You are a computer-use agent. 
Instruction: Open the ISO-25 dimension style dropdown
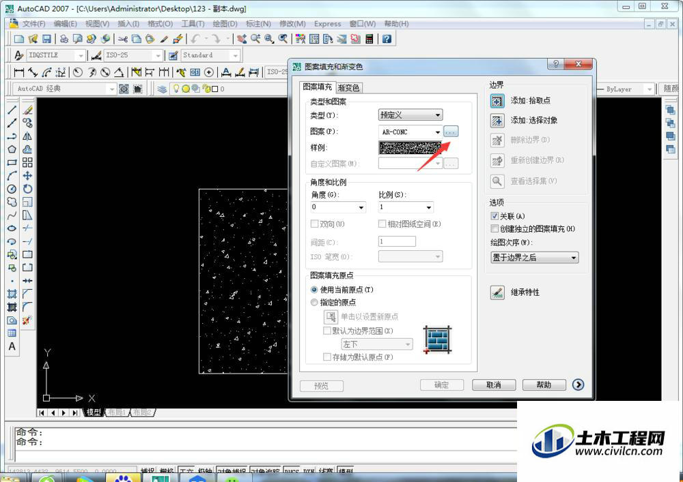[133, 55]
